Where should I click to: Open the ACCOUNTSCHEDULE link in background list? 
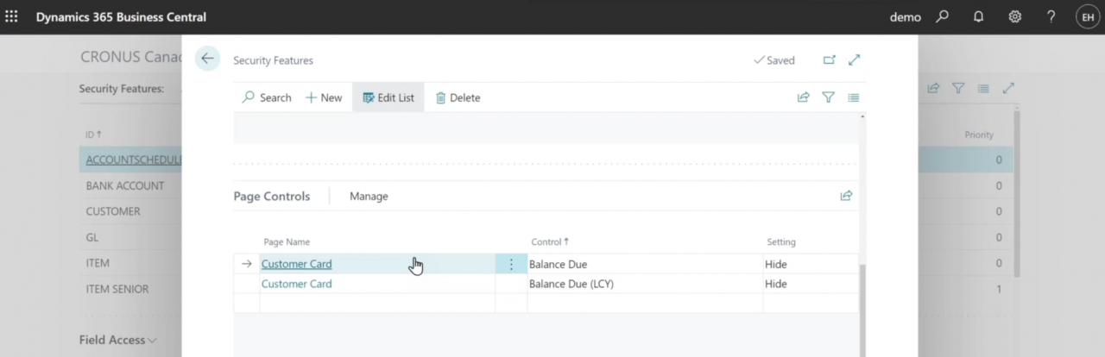[134, 160]
